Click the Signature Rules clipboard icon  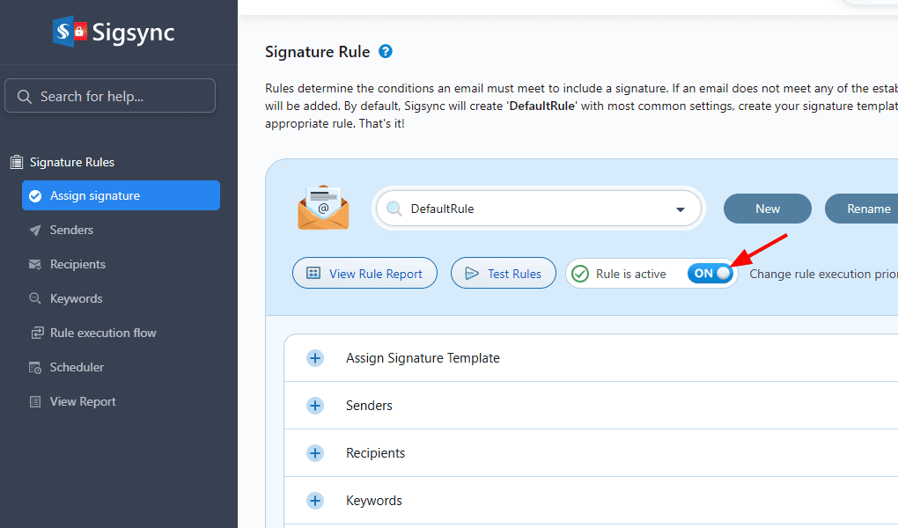16,162
